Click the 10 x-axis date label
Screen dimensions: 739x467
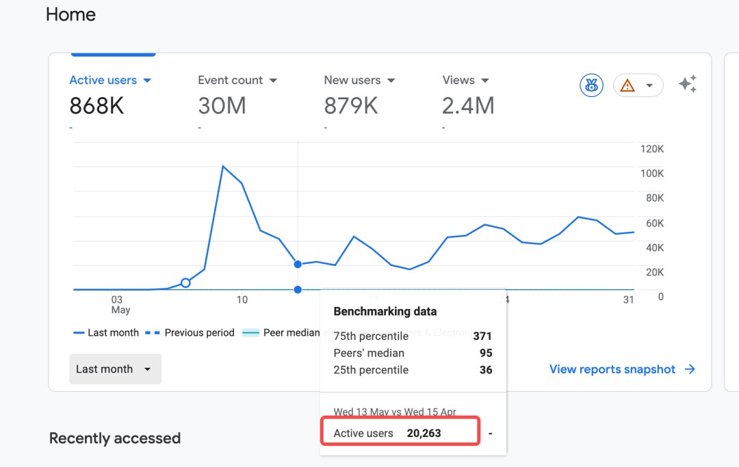(x=242, y=300)
